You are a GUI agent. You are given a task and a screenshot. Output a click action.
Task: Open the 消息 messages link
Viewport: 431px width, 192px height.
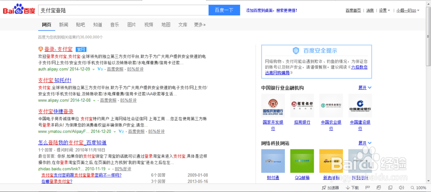pyautogui.click(x=370, y=10)
